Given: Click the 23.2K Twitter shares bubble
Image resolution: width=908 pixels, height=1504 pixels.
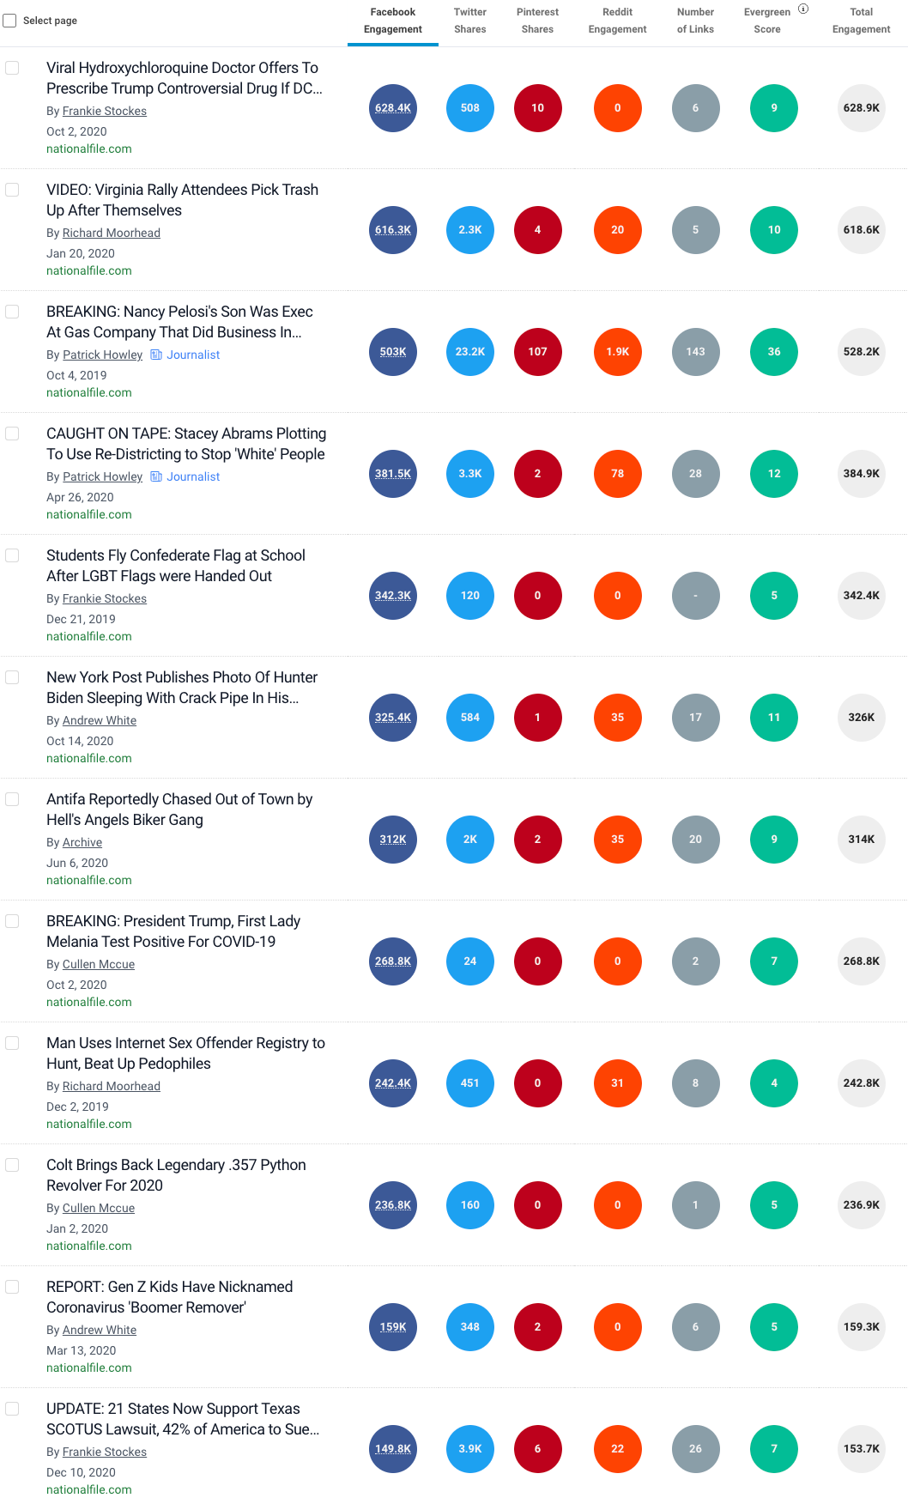Looking at the screenshot, I should click(x=470, y=352).
